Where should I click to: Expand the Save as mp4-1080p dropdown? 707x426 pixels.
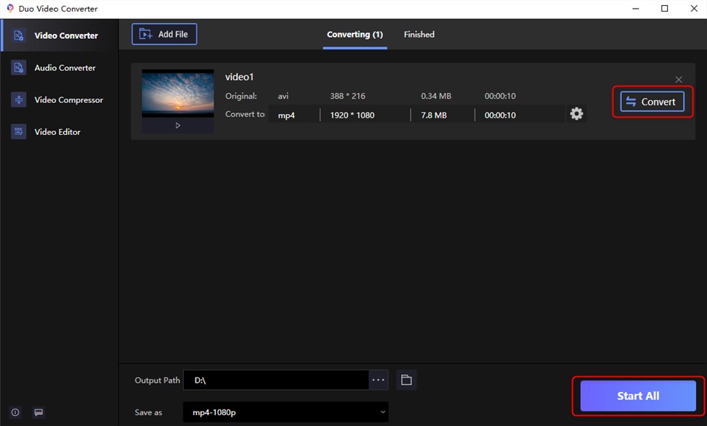[x=286, y=412]
